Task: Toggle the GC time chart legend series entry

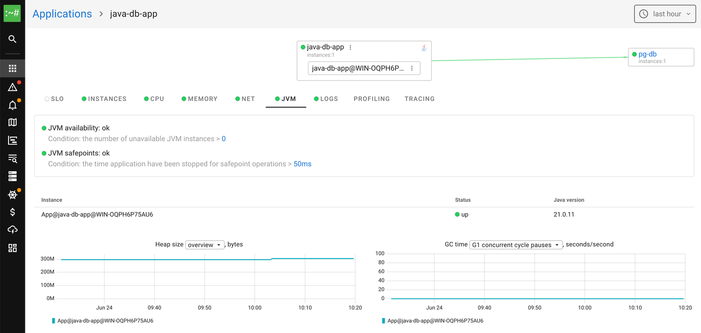Action: pyautogui.click(x=433, y=321)
